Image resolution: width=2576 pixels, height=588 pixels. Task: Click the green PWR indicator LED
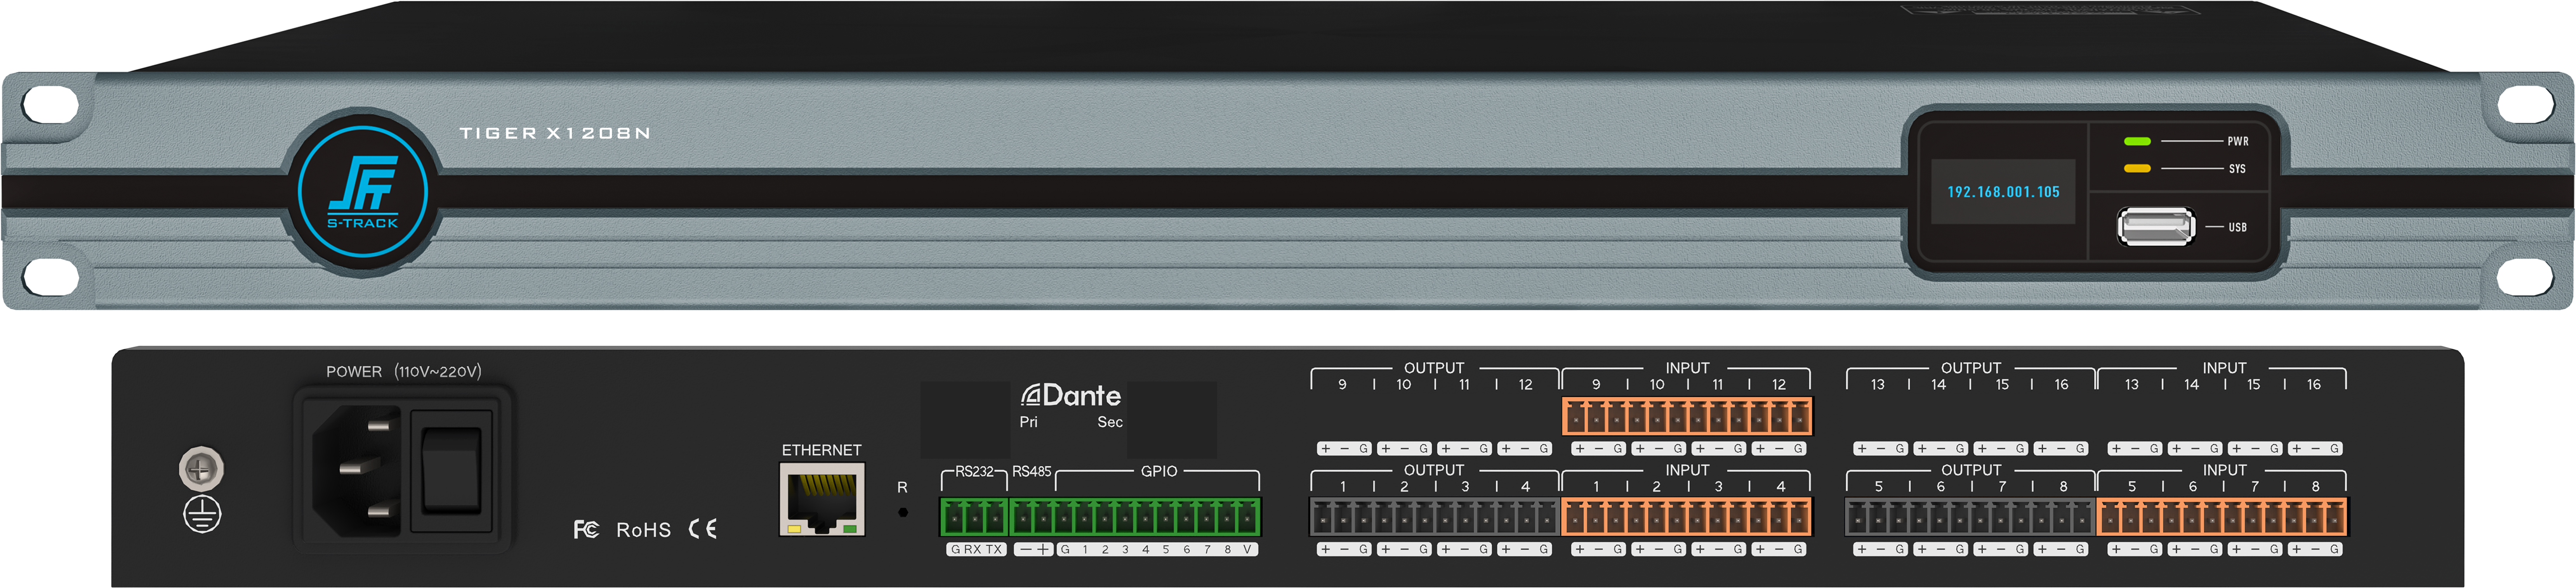pos(2137,141)
